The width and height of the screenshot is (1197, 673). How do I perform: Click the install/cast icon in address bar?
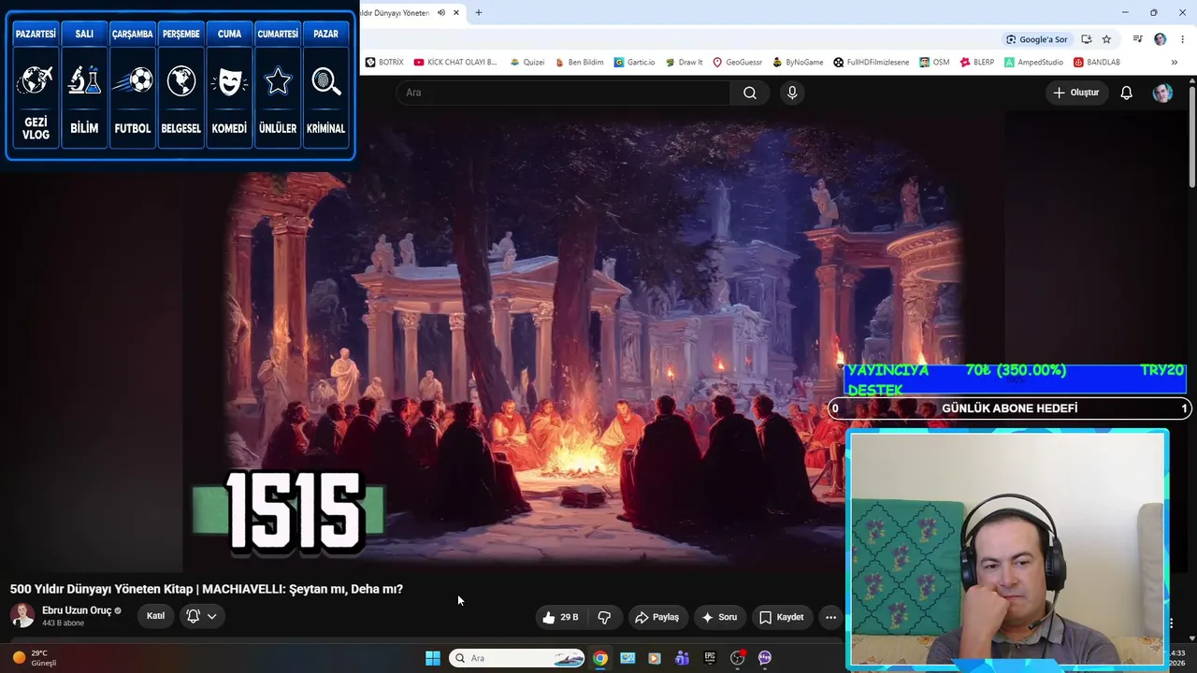pyautogui.click(x=1086, y=39)
